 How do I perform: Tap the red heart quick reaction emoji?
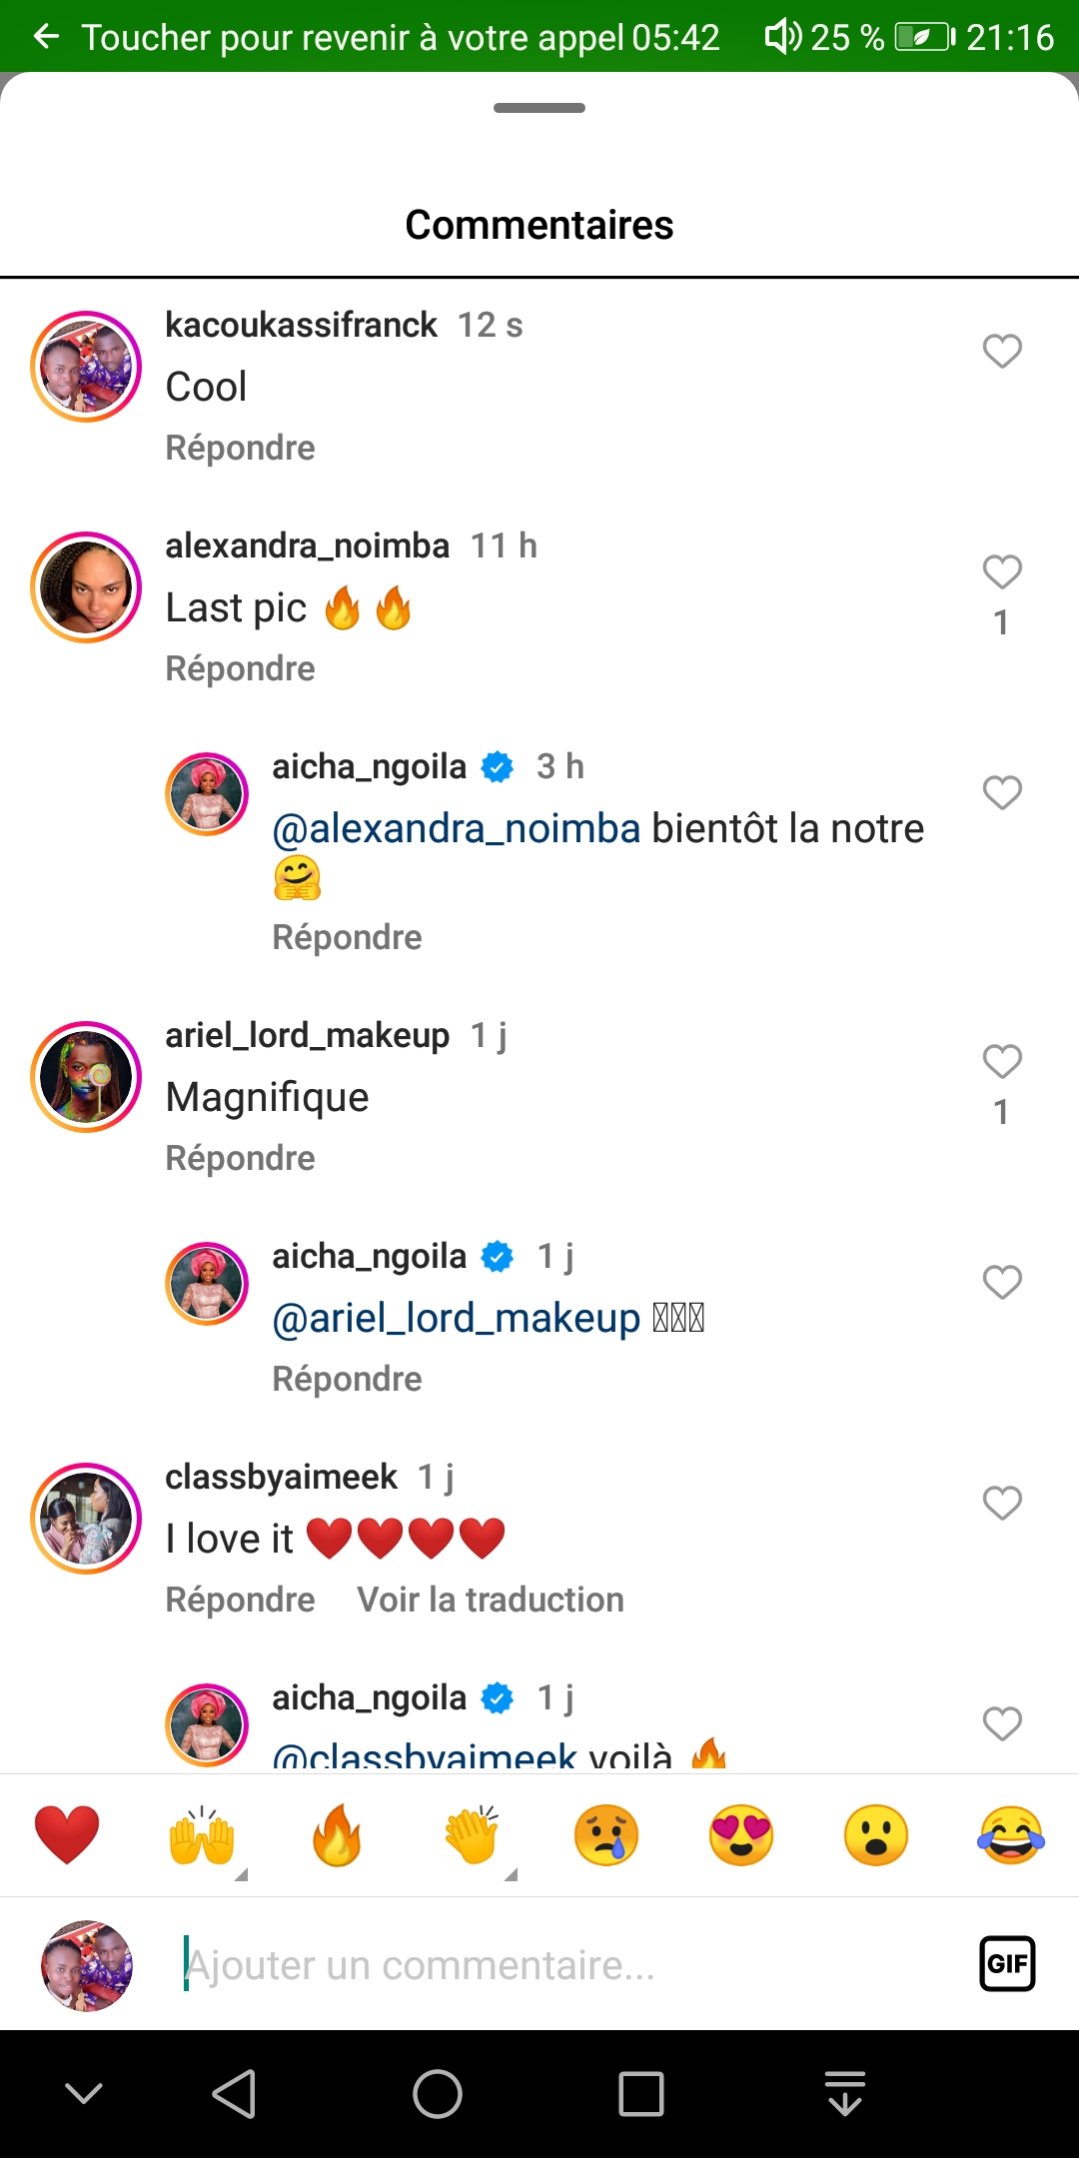(67, 1835)
